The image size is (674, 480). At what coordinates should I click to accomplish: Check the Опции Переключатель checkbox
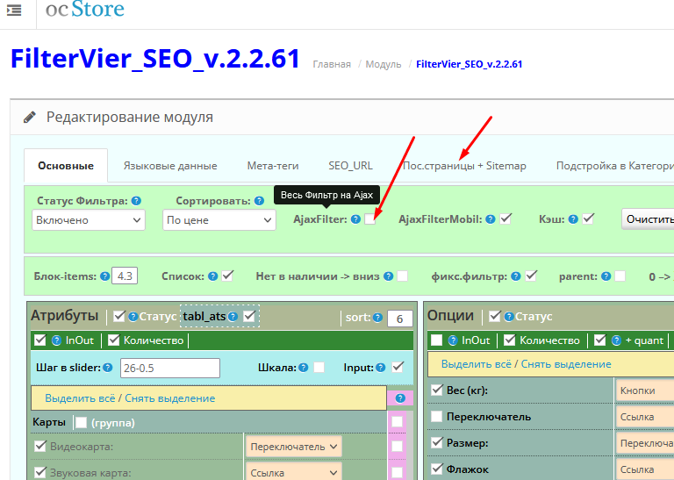tap(437, 417)
